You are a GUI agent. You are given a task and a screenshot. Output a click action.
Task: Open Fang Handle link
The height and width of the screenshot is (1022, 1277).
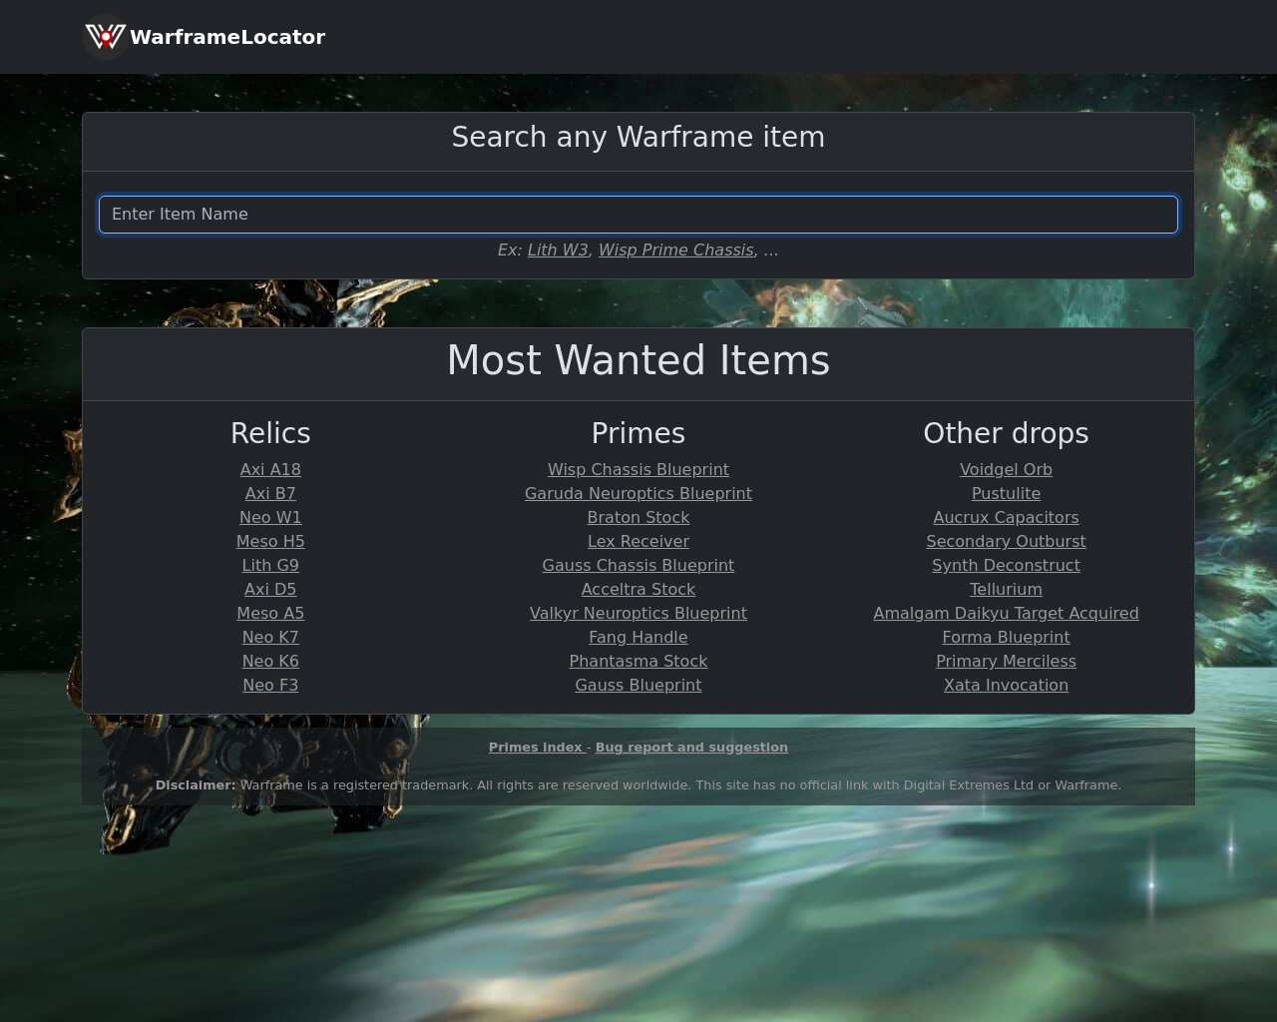tap(638, 638)
